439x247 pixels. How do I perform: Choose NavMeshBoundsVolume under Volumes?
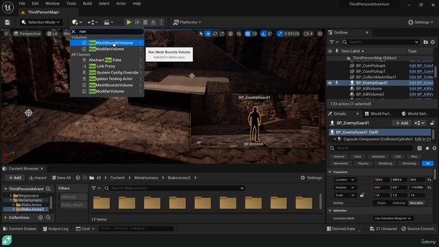(107, 43)
